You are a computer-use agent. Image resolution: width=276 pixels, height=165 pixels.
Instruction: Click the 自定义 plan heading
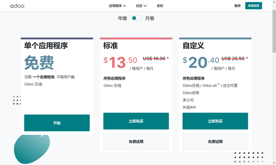[x=193, y=46]
